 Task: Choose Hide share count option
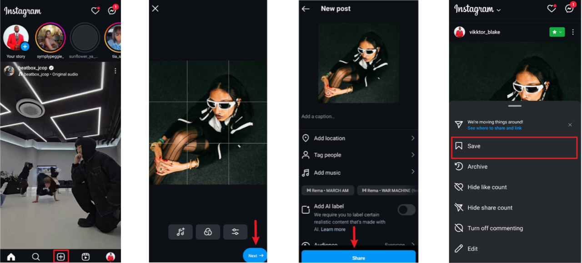(514, 208)
